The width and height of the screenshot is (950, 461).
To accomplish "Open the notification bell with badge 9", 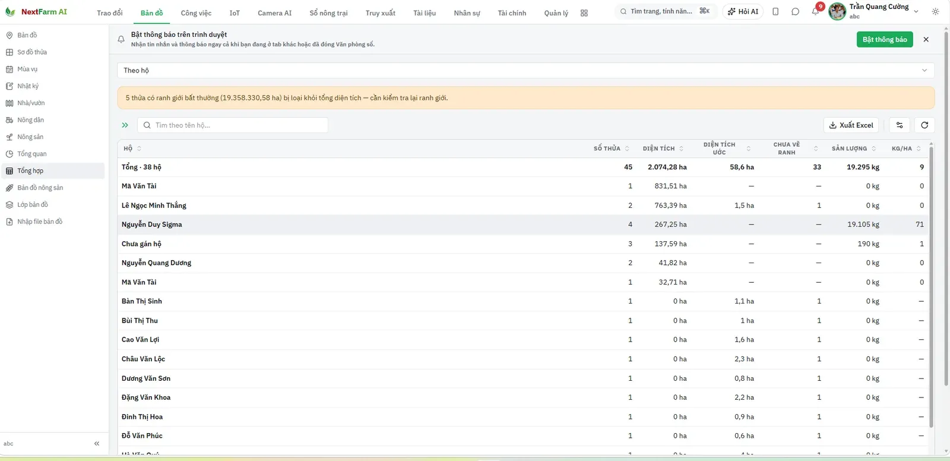I will [x=816, y=11].
